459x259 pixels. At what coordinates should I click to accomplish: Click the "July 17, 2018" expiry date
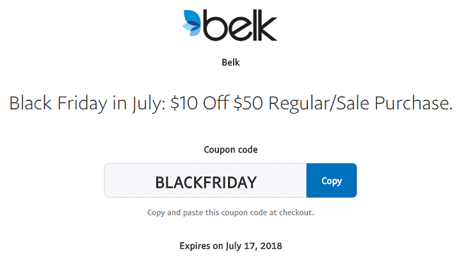pyautogui.click(x=254, y=246)
